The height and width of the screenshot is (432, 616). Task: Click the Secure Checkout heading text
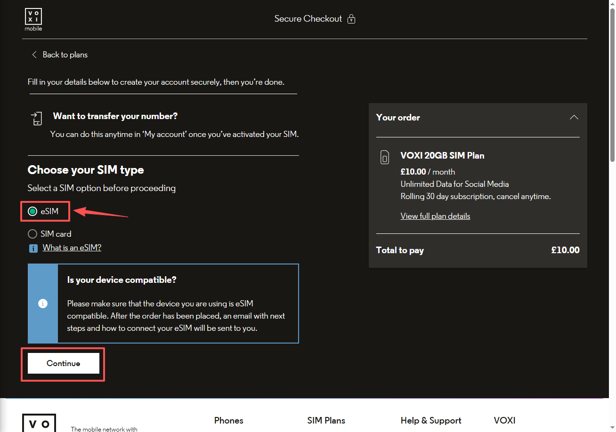pos(308,19)
